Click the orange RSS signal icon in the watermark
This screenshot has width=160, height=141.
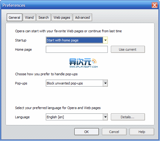click(94, 61)
